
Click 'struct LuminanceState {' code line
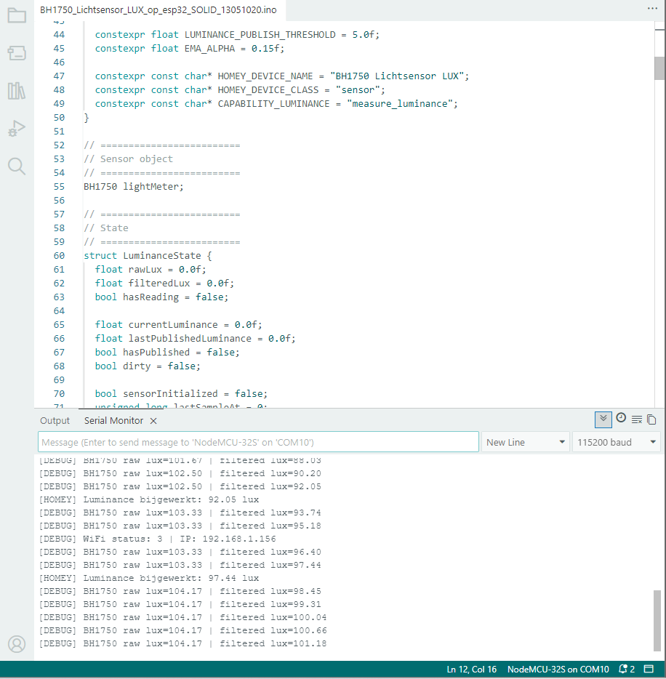pos(148,255)
